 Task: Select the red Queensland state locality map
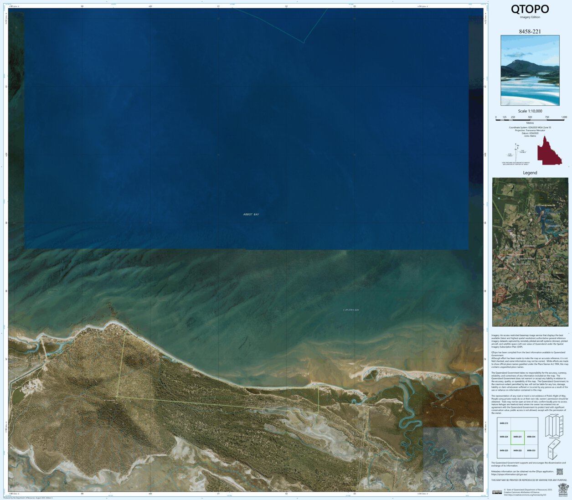coord(549,150)
